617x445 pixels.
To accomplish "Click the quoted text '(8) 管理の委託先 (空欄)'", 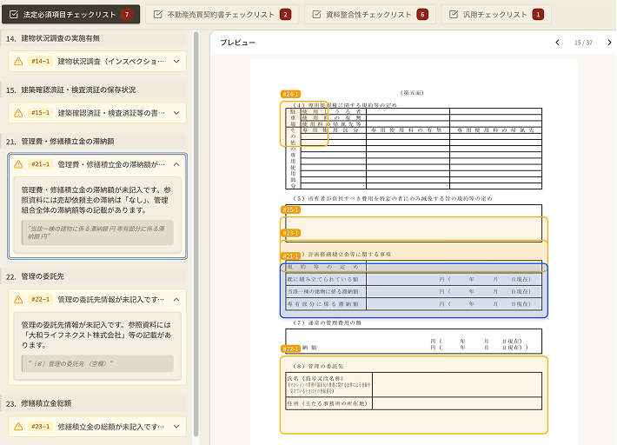I will pyautogui.click(x=97, y=363).
